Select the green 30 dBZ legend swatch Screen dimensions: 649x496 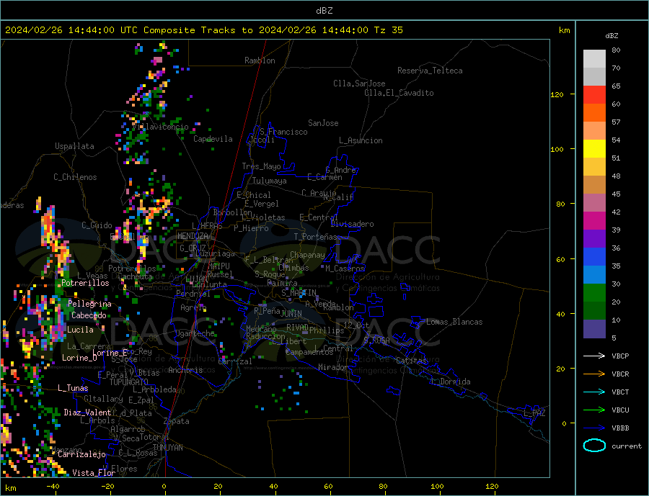(594, 292)
